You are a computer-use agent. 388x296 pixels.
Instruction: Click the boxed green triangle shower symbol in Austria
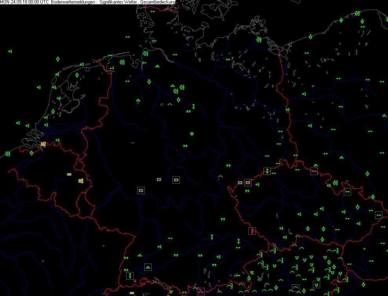(x=316, y=284)
